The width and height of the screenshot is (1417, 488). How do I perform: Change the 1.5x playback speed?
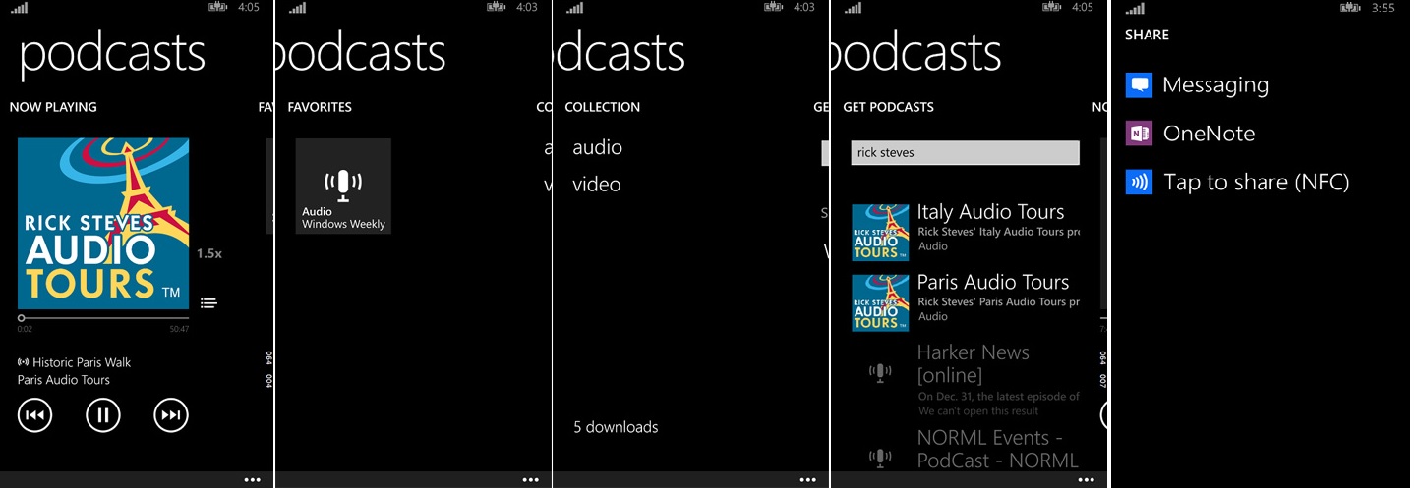tap(208, 253)
